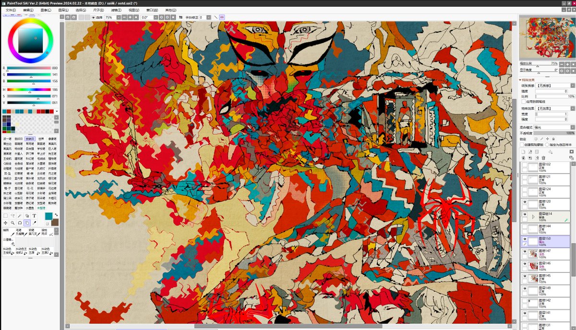Select the Hand pan tool
This screenshot has height=330, width=576.
(x=27, y=223)
